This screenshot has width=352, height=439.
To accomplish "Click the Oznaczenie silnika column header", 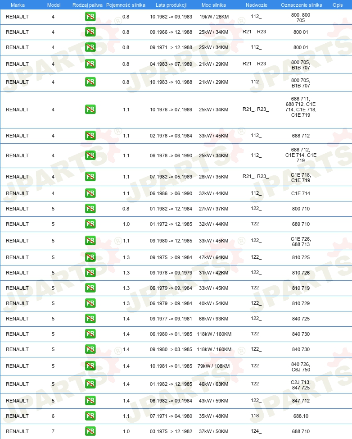I will [x=302, y=5].
